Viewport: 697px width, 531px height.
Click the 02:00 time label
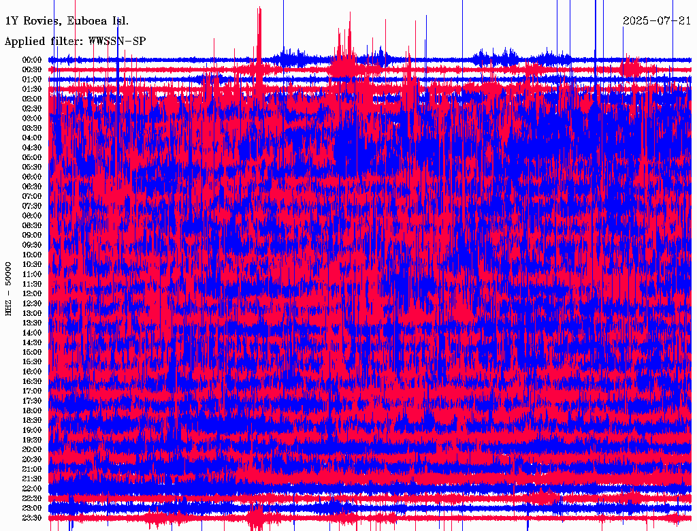(x=32, y=99)
